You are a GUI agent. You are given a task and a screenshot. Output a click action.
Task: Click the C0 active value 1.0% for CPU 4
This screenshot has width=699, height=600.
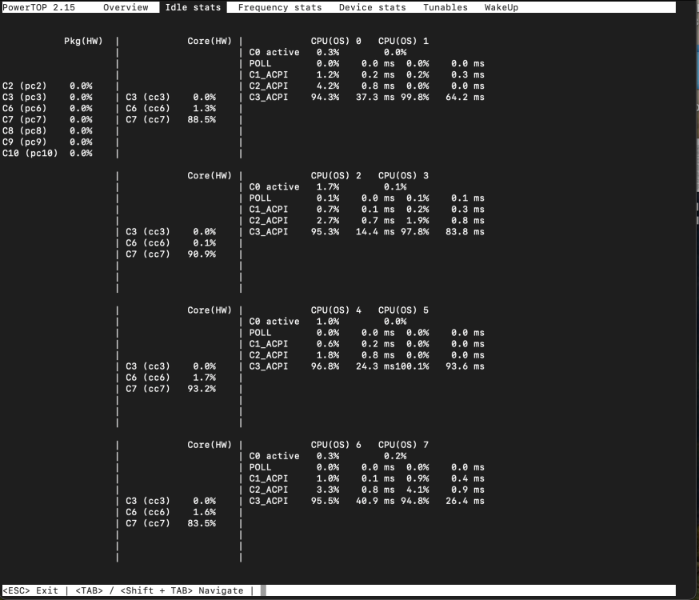[x=328, y=322]
